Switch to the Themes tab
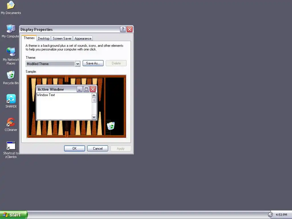The width and height of the screenshot is (292, 219). click(x=29, y=38)
